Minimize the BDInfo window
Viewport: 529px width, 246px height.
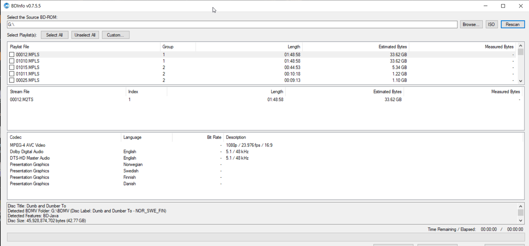486,6
